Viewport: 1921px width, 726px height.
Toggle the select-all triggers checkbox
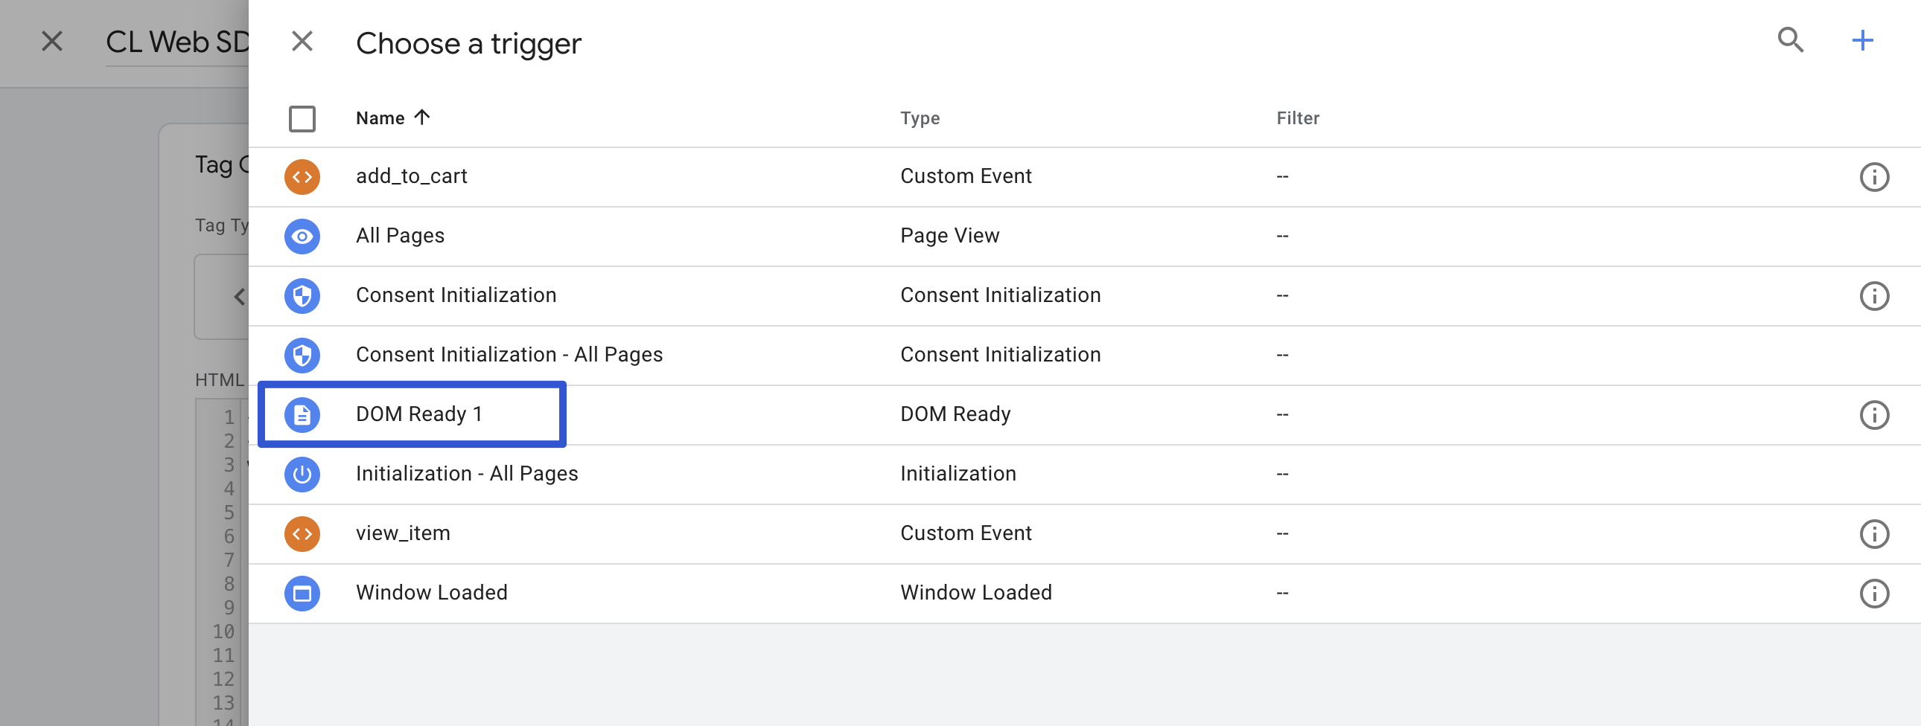(302, 118)
